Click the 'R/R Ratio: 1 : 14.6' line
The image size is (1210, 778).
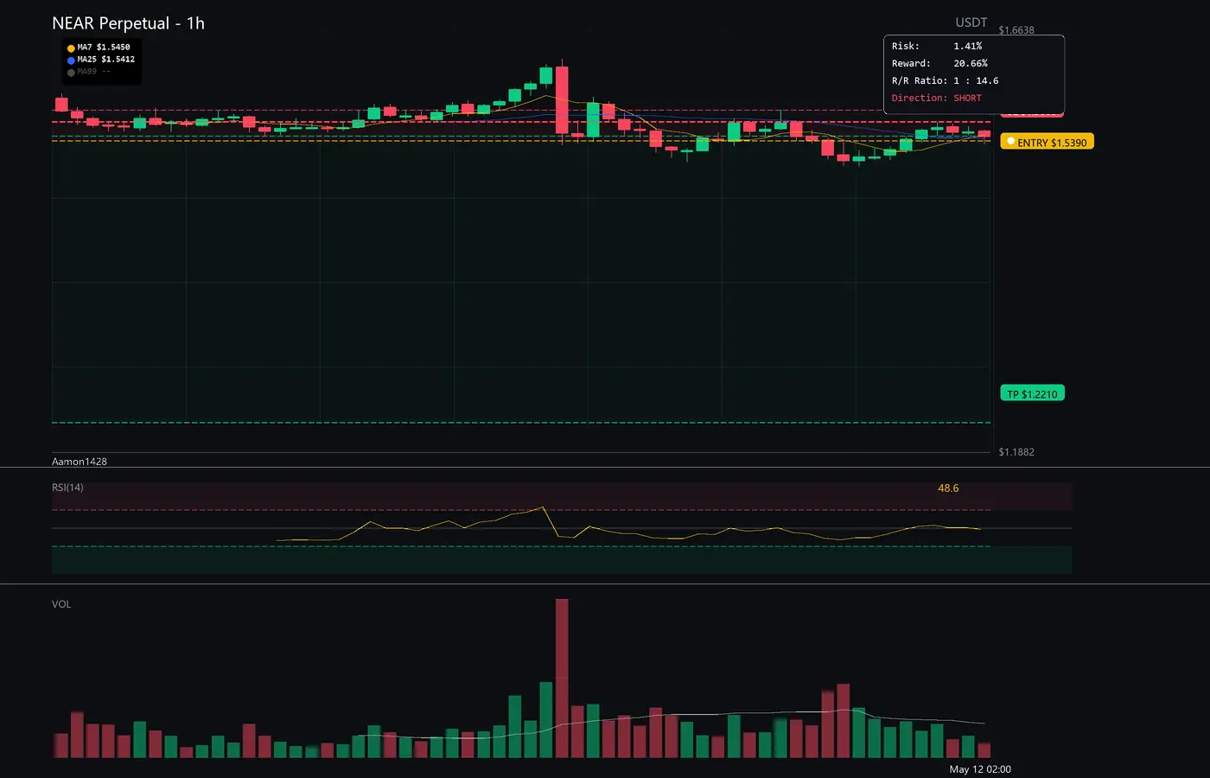point(946,80)
